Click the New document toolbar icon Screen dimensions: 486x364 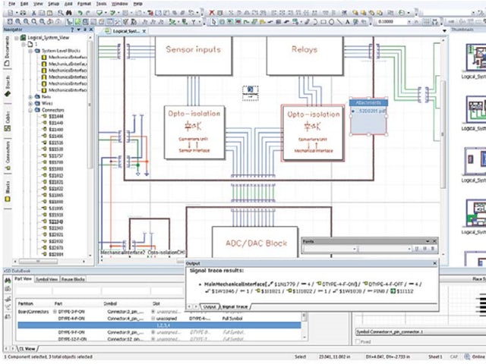point(10,13)
